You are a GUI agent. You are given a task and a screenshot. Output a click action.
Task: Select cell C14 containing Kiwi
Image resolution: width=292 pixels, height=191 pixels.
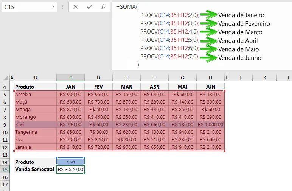pyautogui.click(x=71, y=162)
